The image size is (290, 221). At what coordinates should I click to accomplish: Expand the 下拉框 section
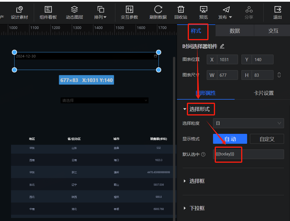[x=197, y=208]
